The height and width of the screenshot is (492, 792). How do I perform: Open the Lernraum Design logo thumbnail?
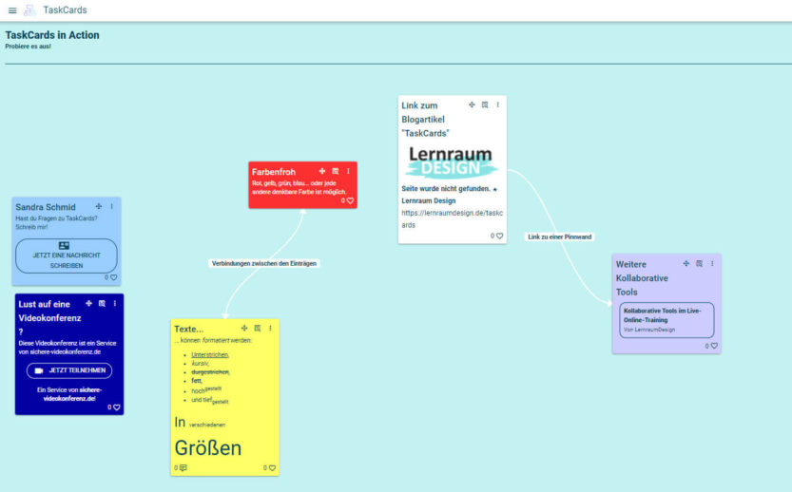[452, 161]
